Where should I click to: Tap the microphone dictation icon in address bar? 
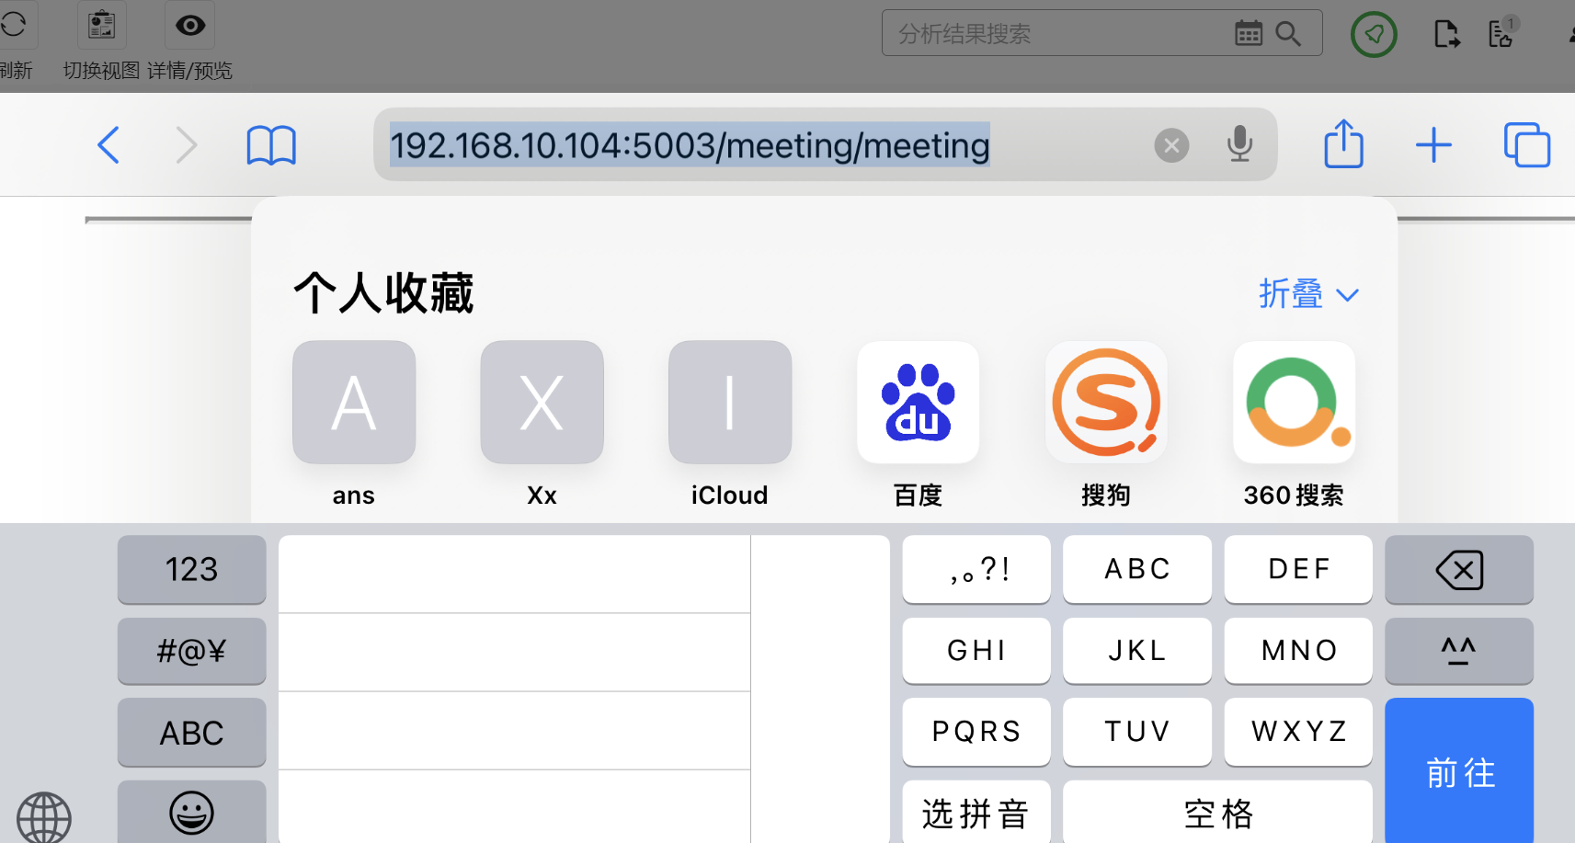(1239, 144)
